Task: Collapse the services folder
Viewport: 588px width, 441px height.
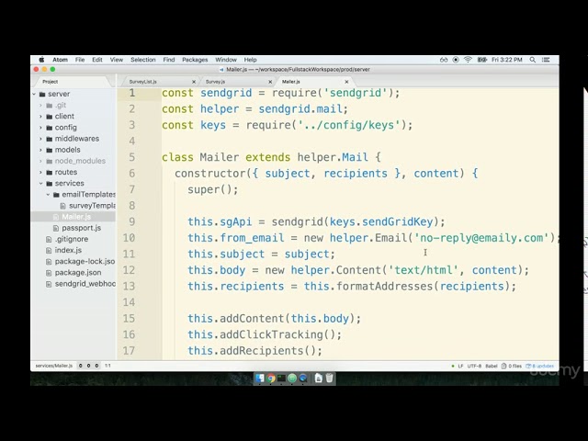Action: [40, 184]
